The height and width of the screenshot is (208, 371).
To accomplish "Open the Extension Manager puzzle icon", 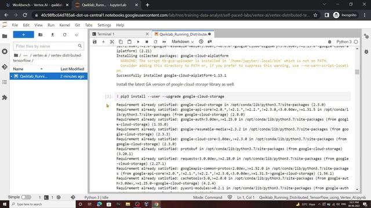I will pos(5,98).
